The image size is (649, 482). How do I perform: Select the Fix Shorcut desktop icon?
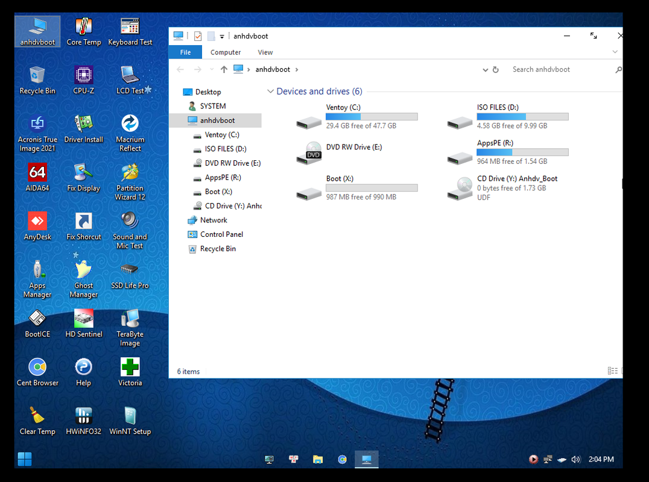(84, 226)
